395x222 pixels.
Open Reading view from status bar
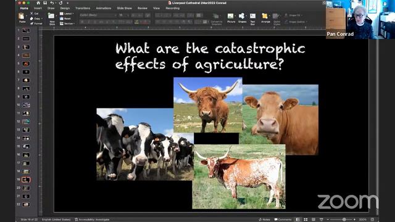(x=314, y=220)
